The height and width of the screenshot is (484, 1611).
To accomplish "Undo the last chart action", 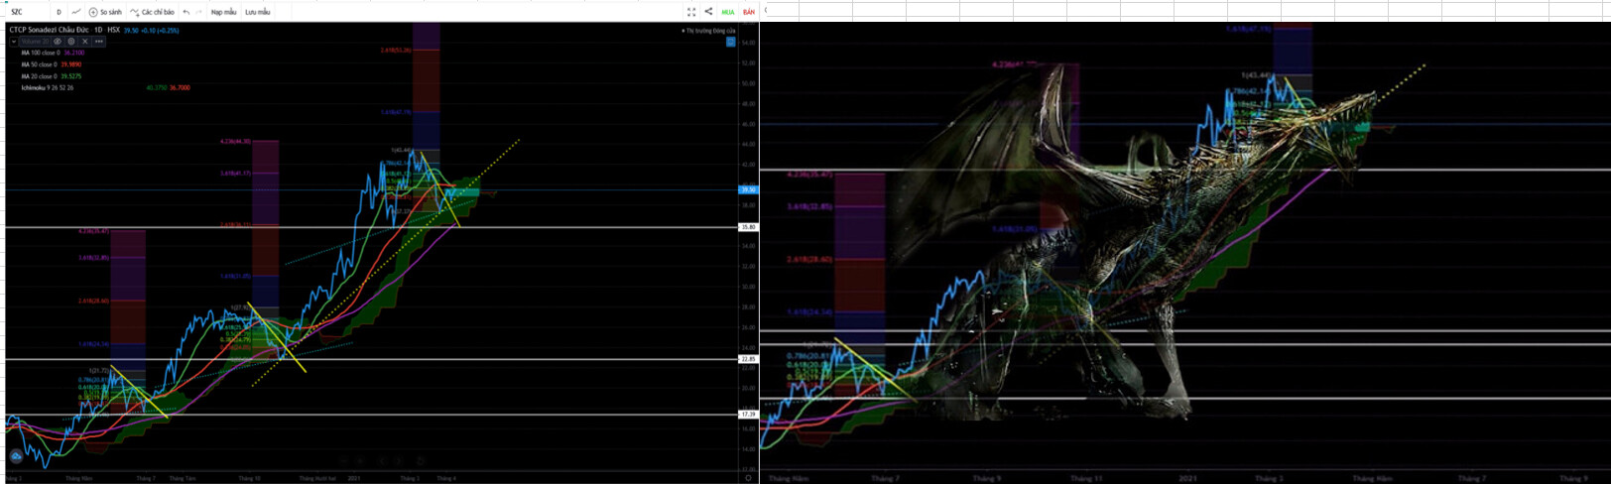I will [186, 12].
